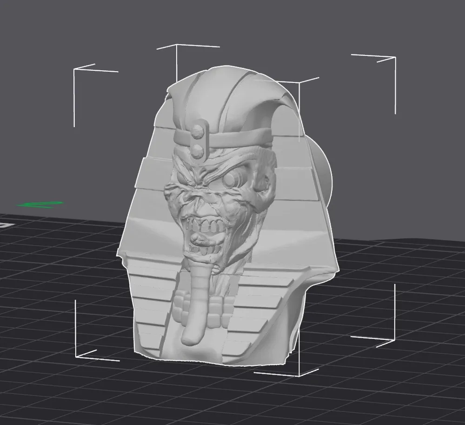465x425 pixels.
Task: Click the green arrow indicator
Action: [40, 204]
